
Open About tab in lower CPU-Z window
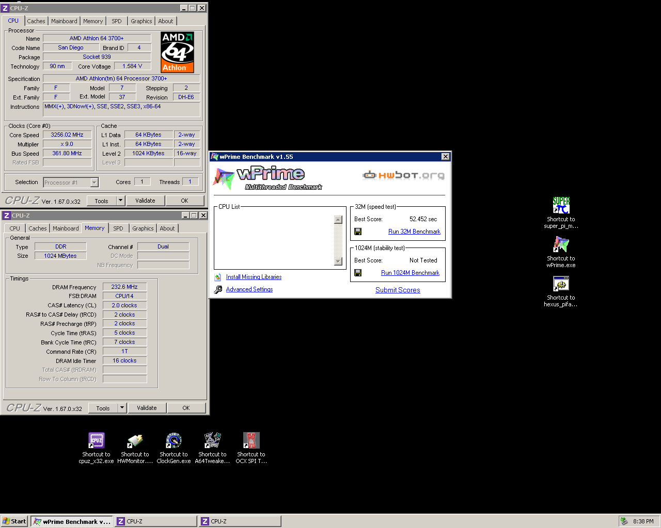point(167,228)
